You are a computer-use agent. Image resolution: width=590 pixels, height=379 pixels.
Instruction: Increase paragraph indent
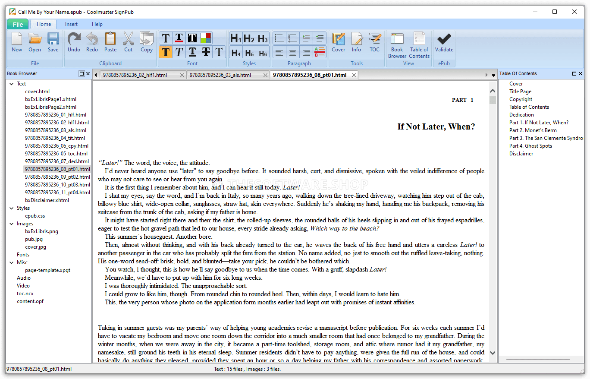[x=306, y=38]
